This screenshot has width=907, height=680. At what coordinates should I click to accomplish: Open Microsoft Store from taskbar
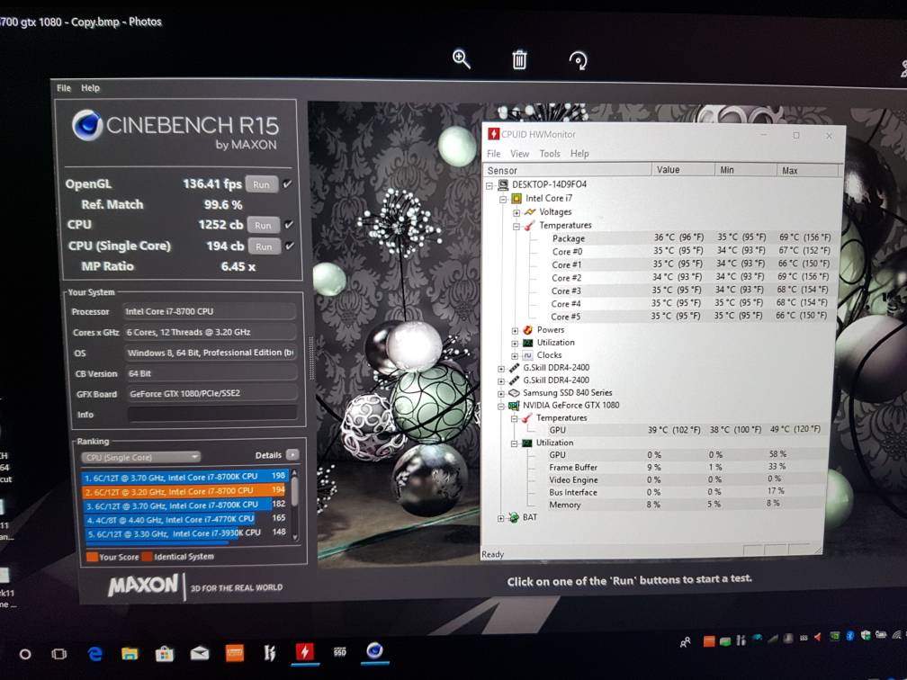coord(165,653)
